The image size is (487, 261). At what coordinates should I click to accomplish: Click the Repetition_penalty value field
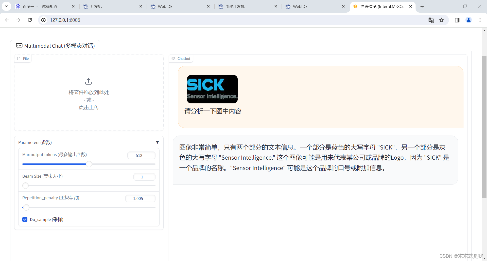pyautogui.click(x=140, y=198)
